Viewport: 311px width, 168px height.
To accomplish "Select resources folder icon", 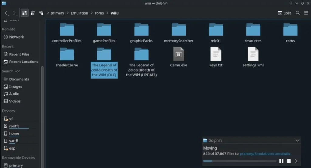I will [x=253, y=30].
